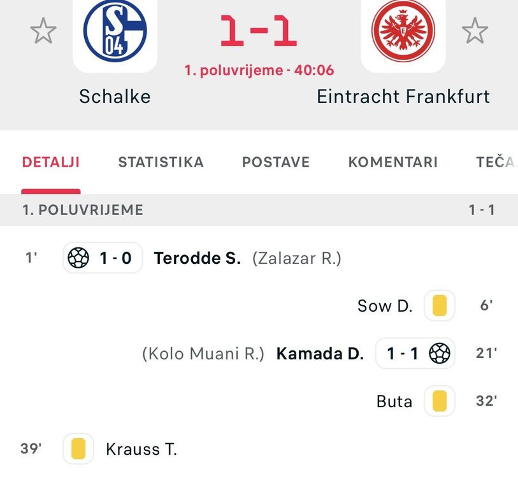Screen dimensions: 518x477
Task: Tap Sow D. yellow card icon
Action: (x=440, y=306)
